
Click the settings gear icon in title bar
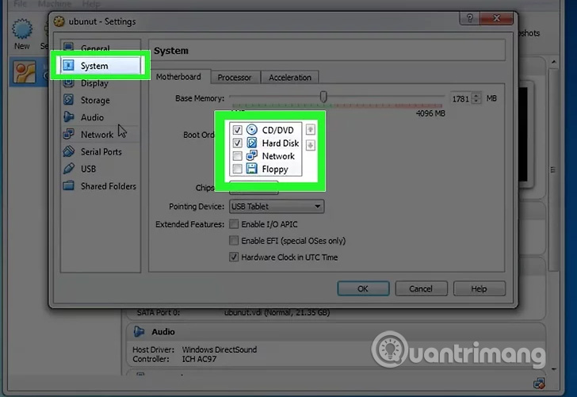59,21
